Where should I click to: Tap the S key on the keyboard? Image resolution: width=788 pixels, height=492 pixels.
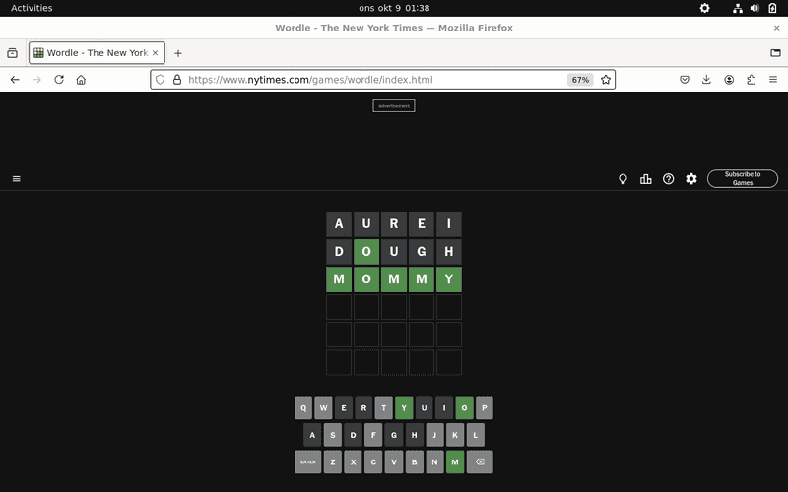coord(333,435)
